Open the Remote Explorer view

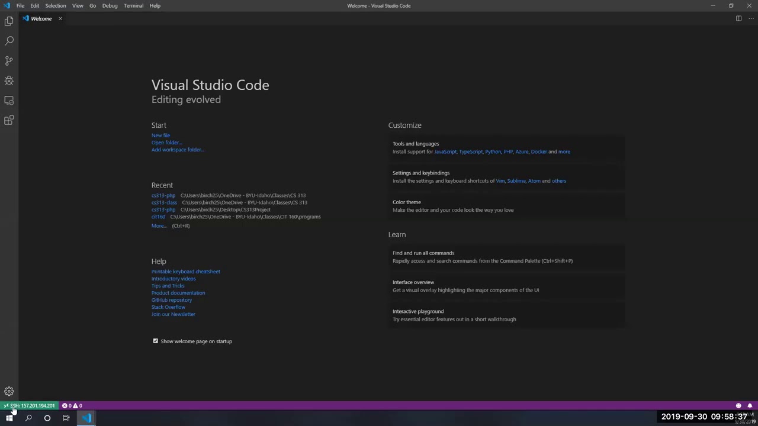pos(9,101)
